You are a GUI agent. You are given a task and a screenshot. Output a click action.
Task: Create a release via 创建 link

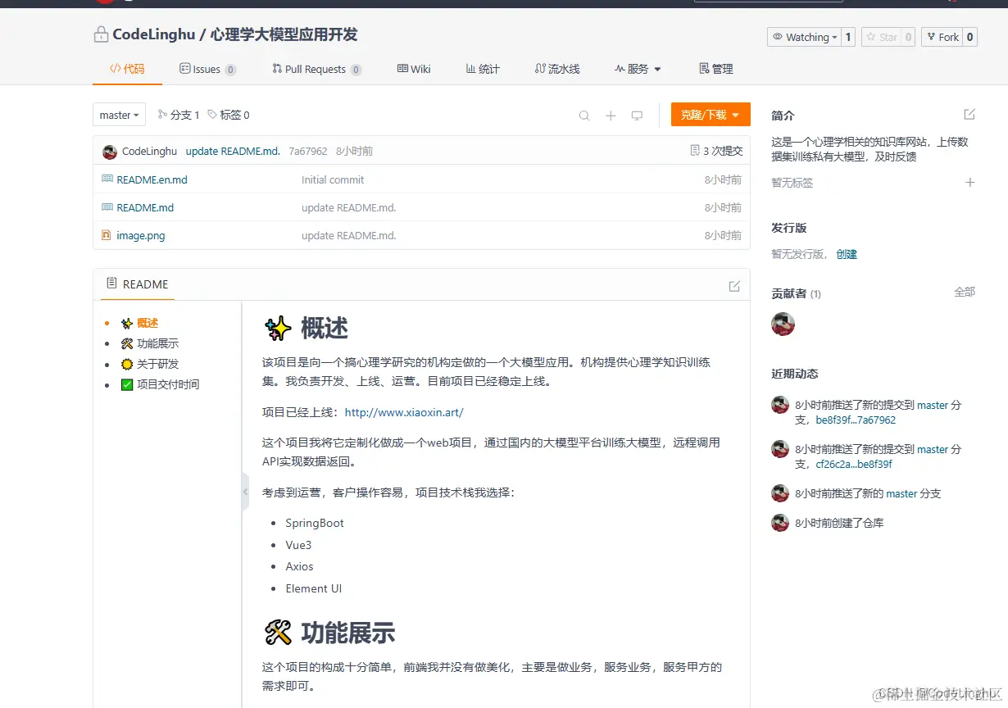coord(847,254)
